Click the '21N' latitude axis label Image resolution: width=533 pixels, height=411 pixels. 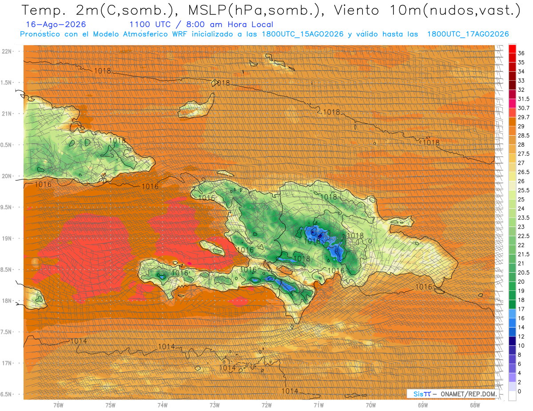8,114
